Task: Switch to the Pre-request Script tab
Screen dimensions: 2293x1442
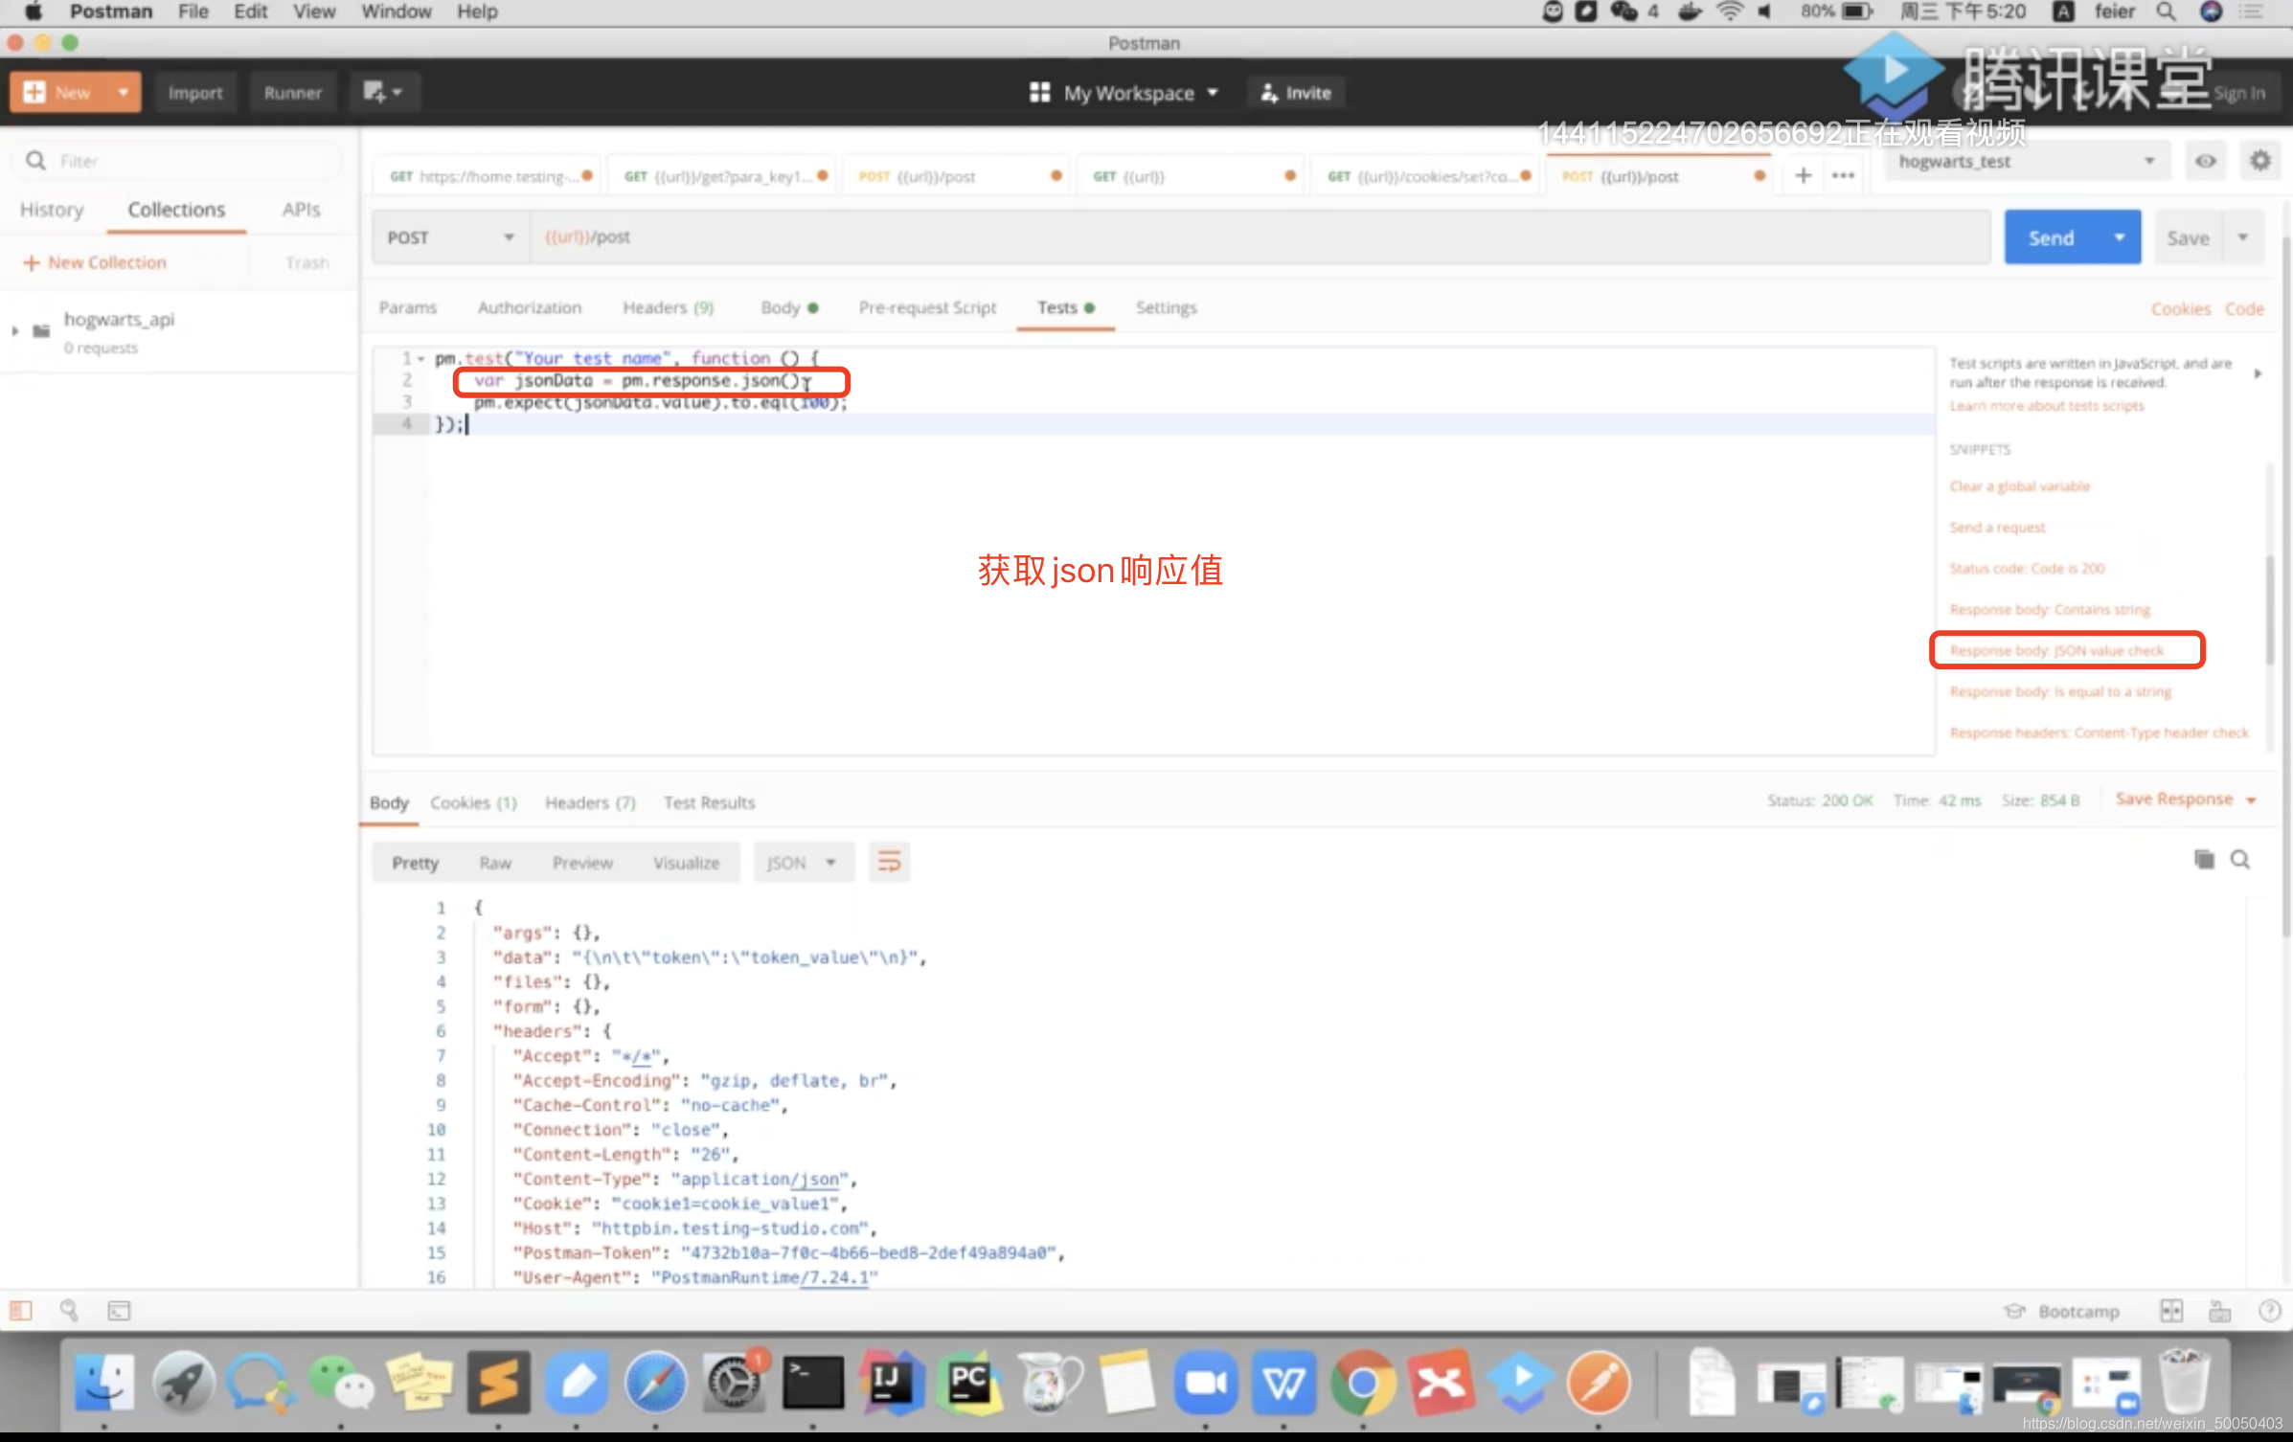Action: (927, 307)
